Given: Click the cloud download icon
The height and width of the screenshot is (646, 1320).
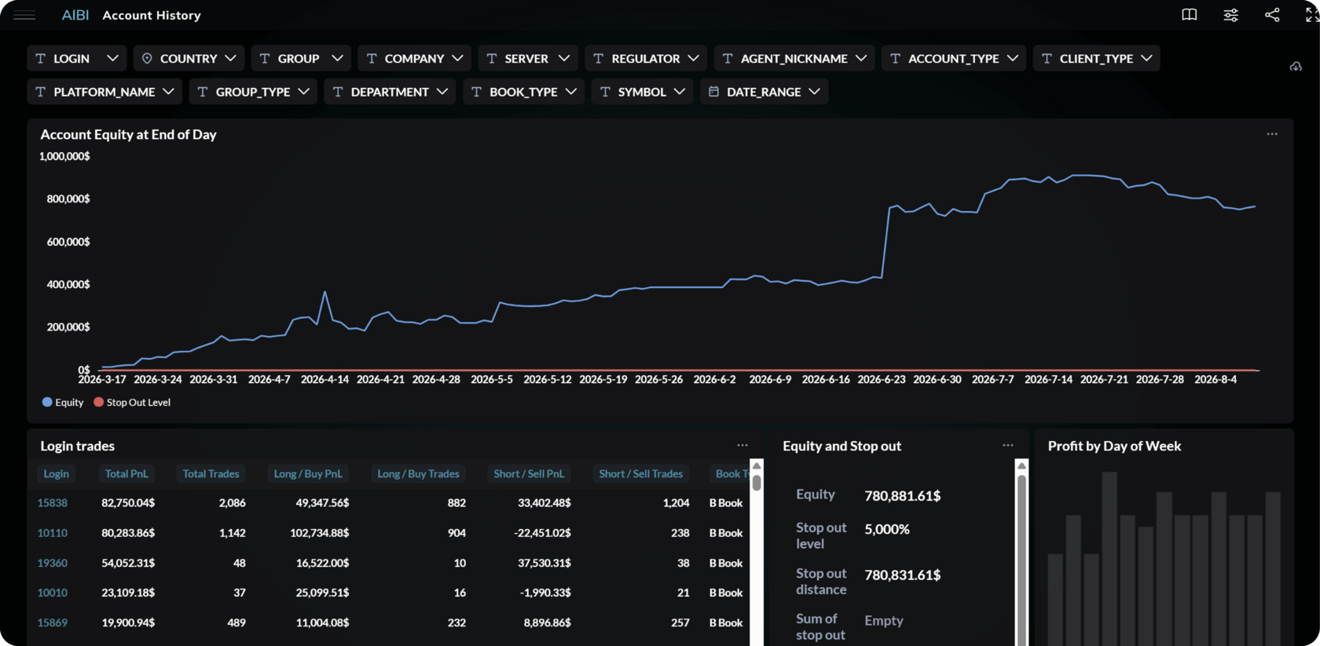Looking at the screenshot, I should coord(1296,67).
